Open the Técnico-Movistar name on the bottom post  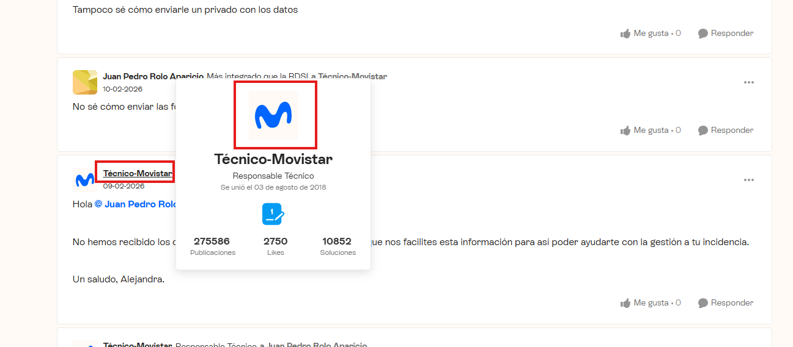coord(137,345)
